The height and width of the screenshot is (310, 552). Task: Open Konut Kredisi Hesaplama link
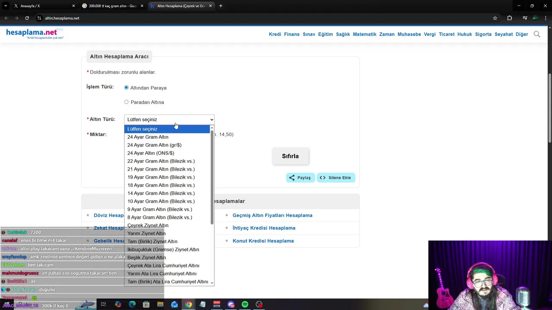click(263, 241)
